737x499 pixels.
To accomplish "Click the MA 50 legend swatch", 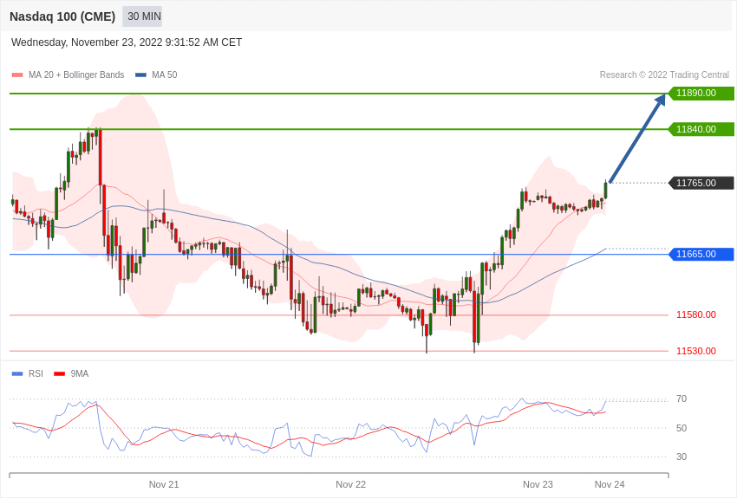I will (140, 75).
